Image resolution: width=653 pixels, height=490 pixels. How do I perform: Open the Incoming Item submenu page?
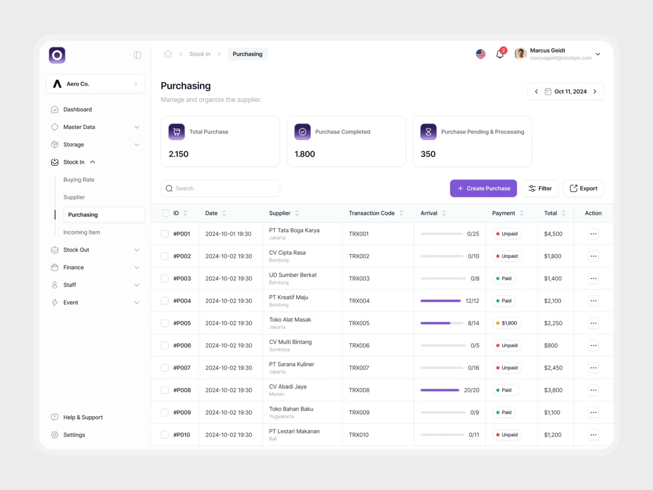pos(82,232)
